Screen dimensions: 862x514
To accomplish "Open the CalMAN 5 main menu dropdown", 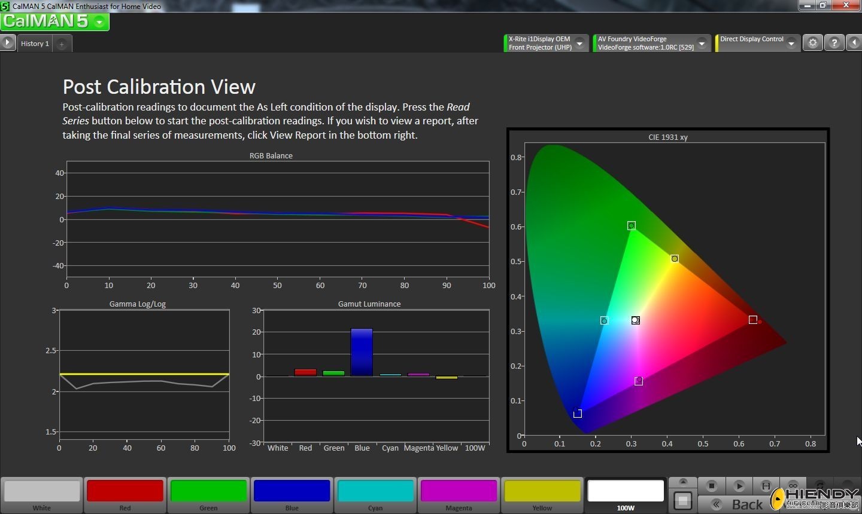I will tap(99, 22).
